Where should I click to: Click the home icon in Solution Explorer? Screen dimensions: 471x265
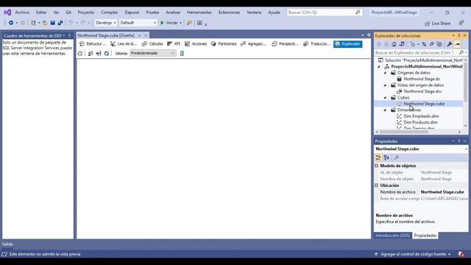(x=394, y=44)
